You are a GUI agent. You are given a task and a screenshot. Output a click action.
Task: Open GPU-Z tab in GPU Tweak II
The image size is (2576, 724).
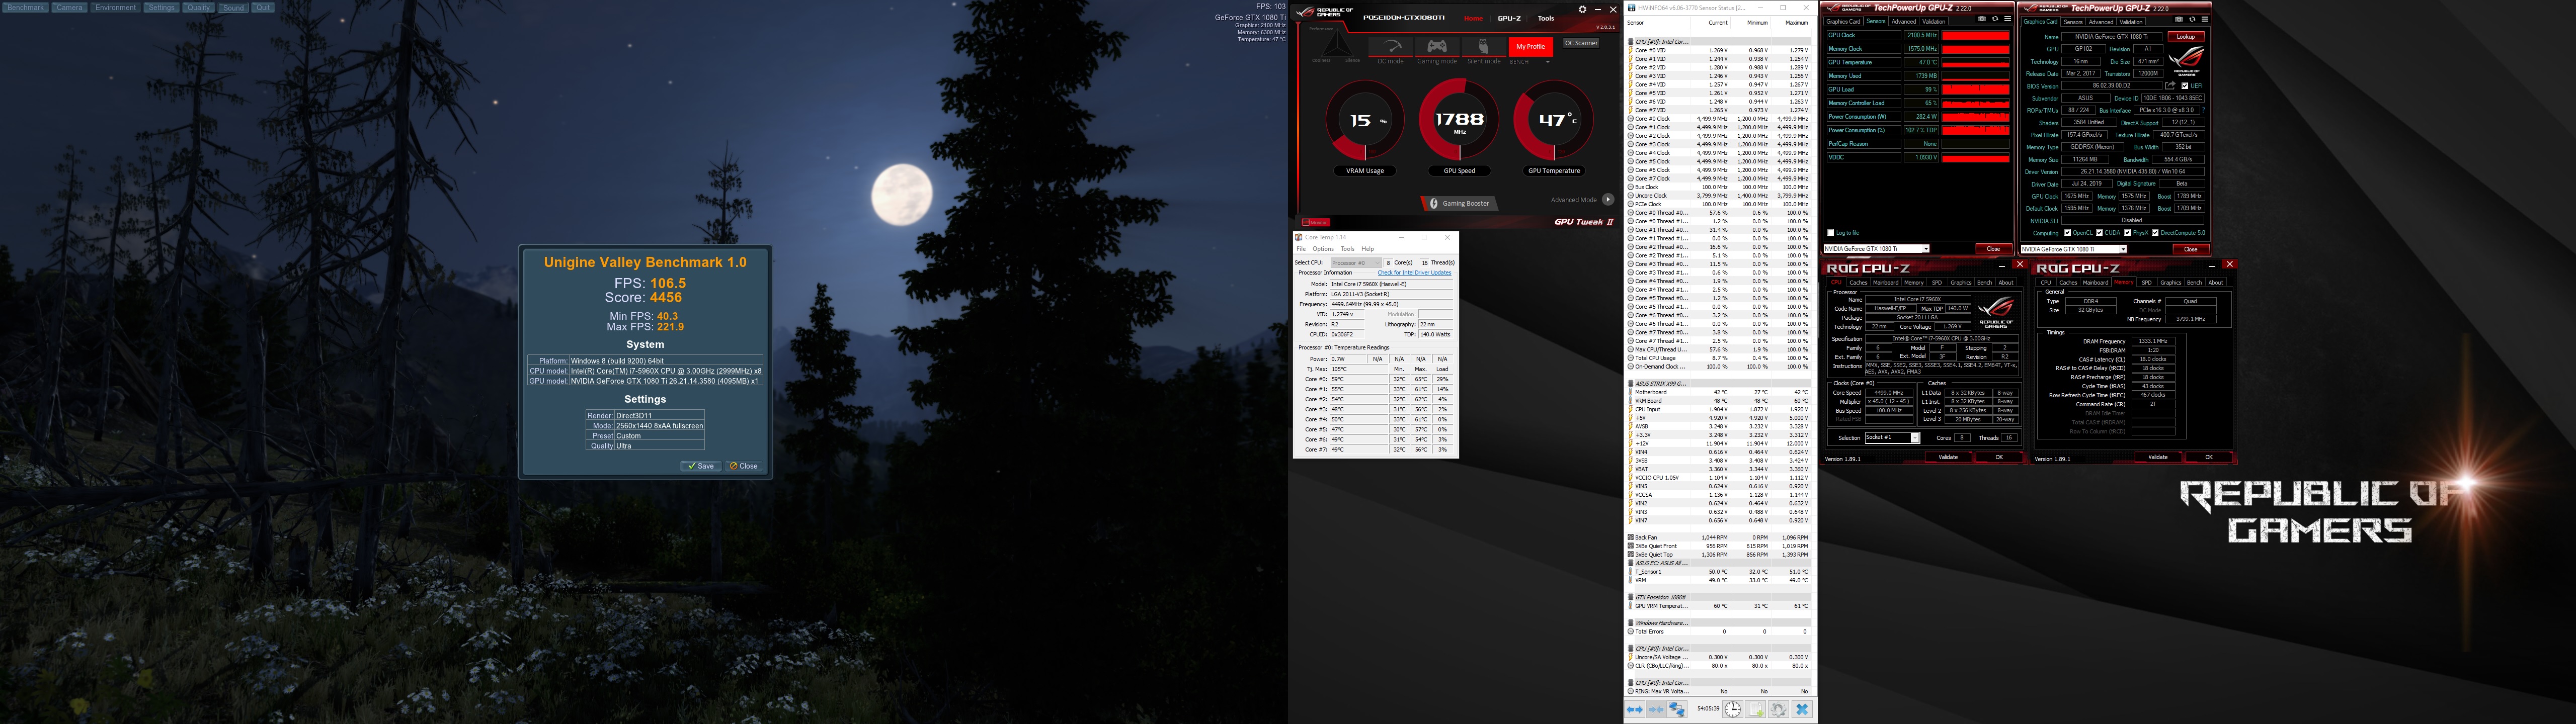coord(1509,18)
